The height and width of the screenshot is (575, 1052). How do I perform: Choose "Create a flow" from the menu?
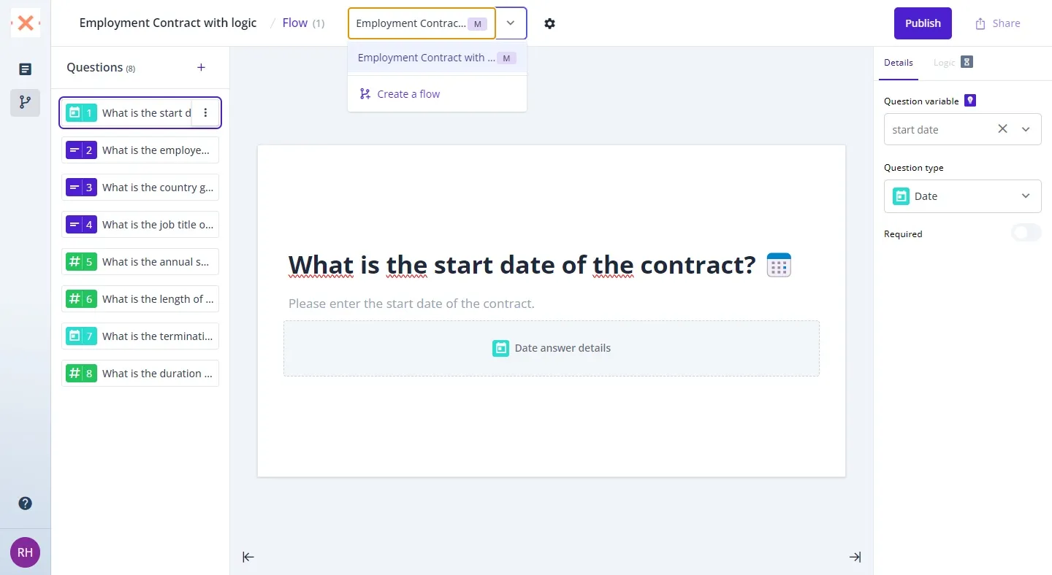[408, 94]
